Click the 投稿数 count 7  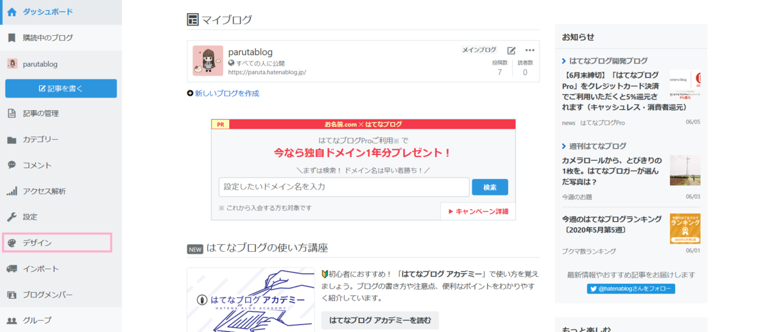click(x=500, y=72)
